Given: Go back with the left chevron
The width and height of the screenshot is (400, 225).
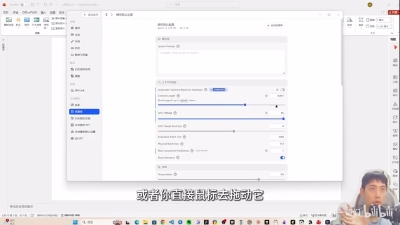Looking at the screenshot, I should [x=106, y=15].
